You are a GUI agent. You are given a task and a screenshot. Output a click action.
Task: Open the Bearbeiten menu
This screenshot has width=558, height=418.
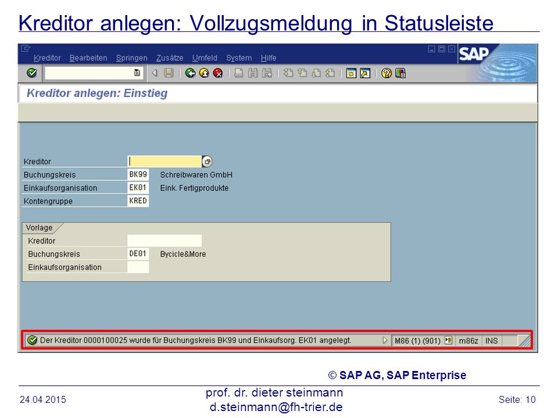click(88, 57)
